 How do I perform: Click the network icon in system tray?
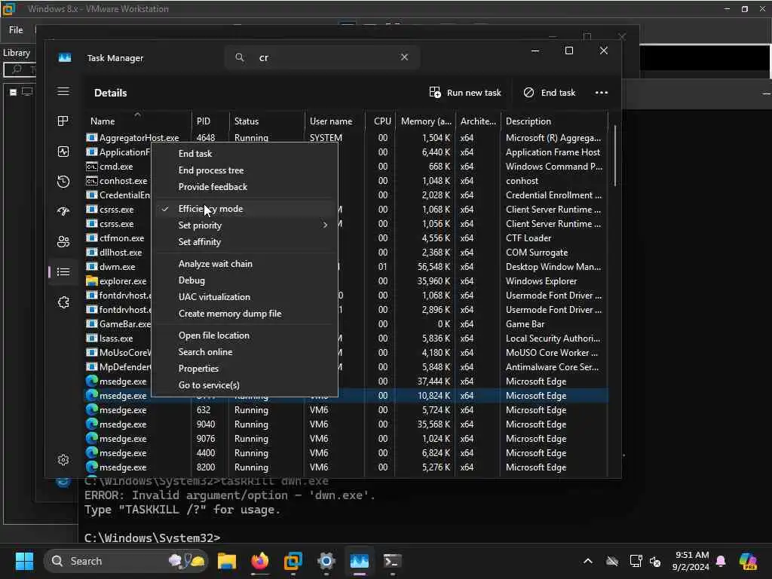point(636,561)
